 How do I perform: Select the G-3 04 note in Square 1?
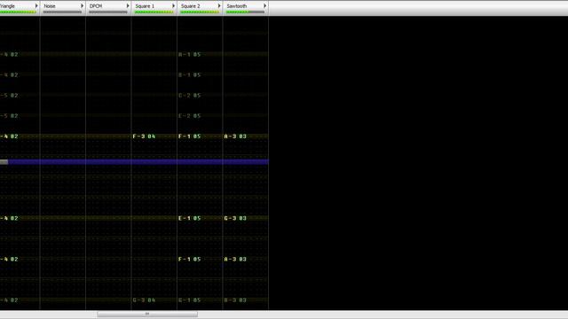pos(144,300)
